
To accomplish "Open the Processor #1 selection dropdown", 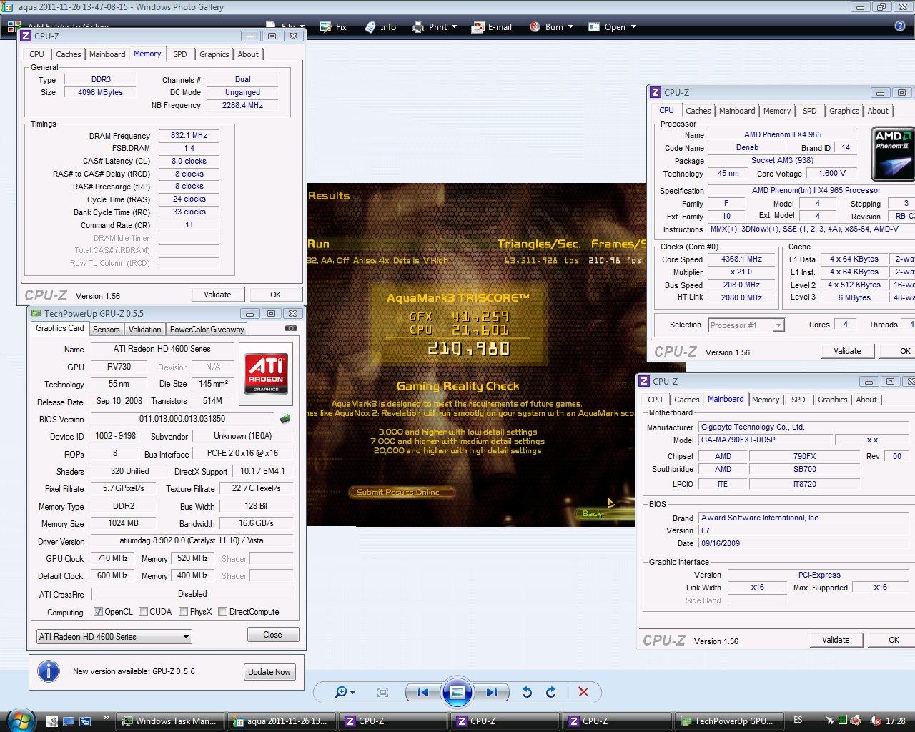I will pyautogui.click(x=746, y=325).
